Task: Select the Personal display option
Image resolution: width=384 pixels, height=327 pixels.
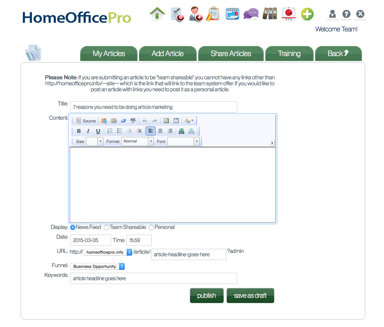Action: coord(151,227)
